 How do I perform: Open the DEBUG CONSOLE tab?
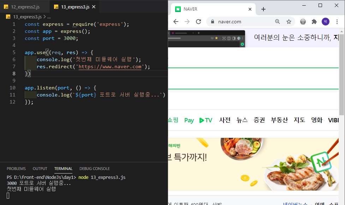click(x=95, y=169)
